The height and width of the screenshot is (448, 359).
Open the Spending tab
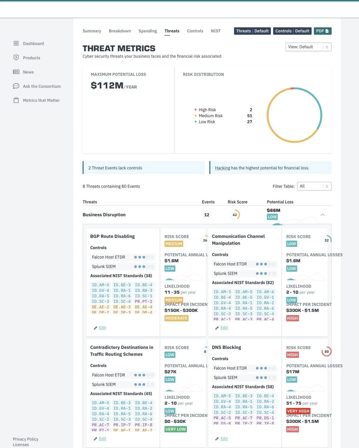pos(148,31)
